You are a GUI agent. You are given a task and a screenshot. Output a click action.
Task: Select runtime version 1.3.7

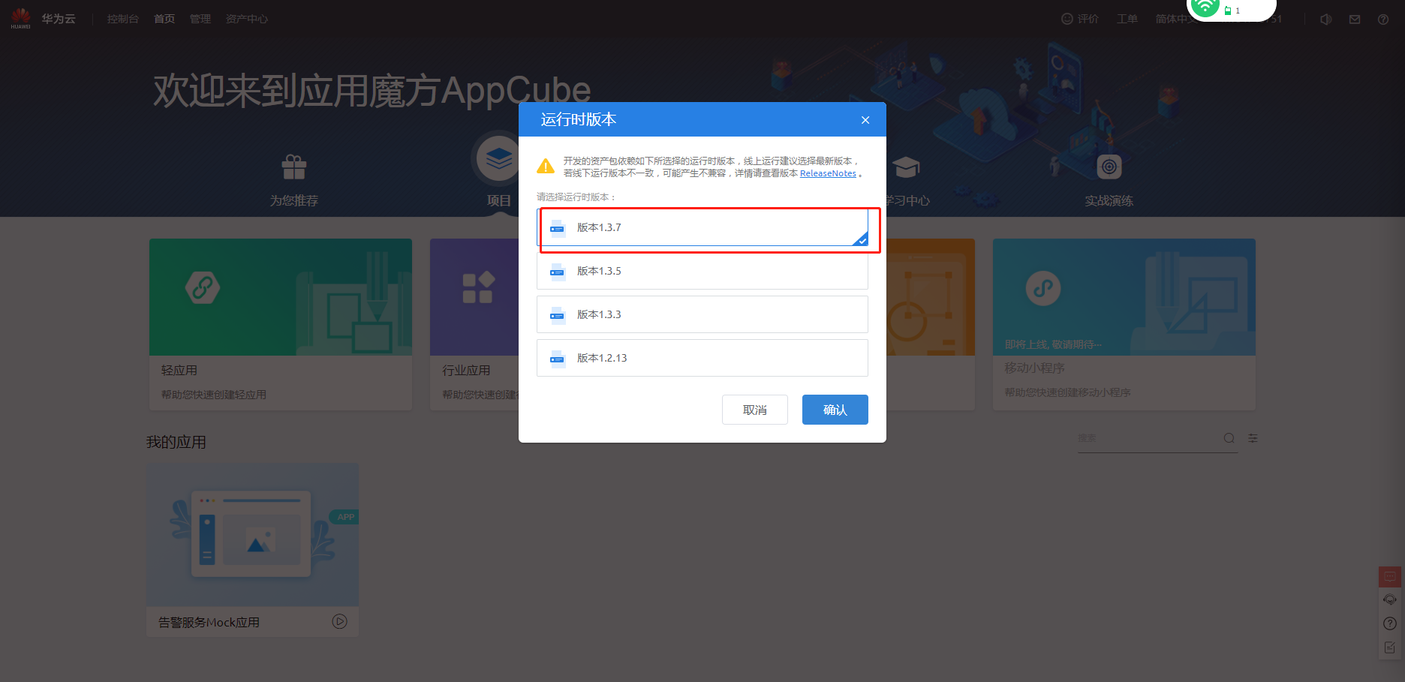[702, 227]
